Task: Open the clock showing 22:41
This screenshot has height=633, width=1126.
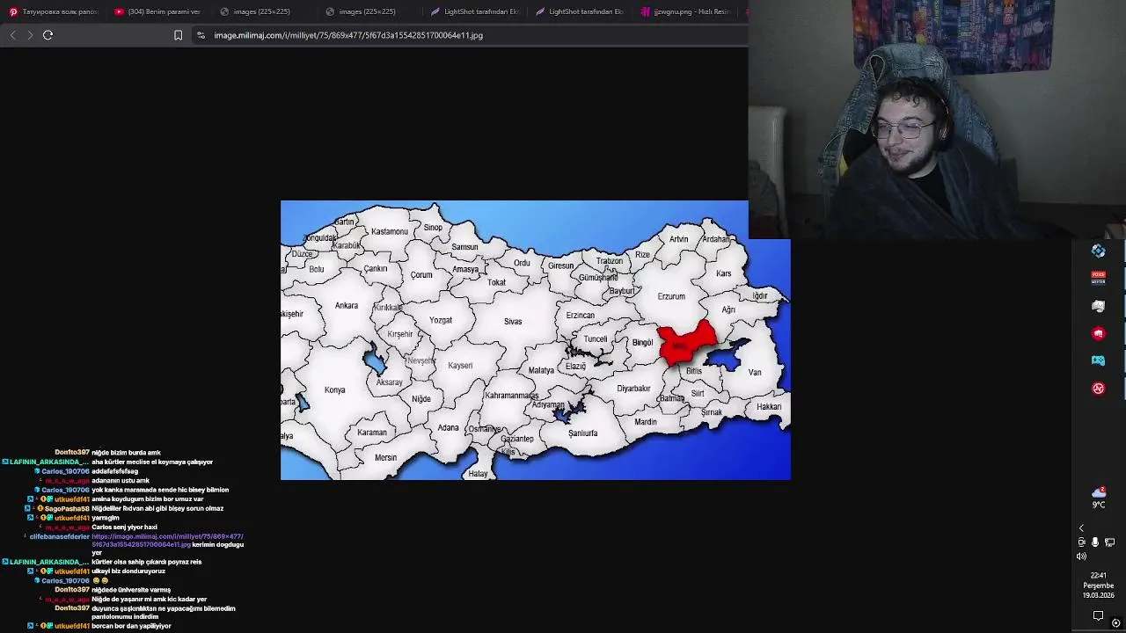Action: click(1098, 586)
